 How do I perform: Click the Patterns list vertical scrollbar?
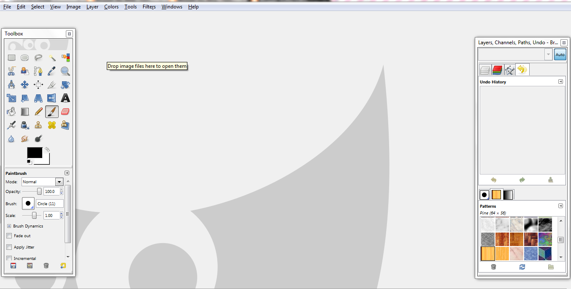coord(560,239)
